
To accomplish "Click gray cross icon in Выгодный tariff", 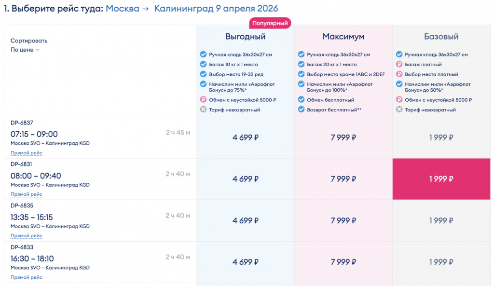I will tap(203, 109).
